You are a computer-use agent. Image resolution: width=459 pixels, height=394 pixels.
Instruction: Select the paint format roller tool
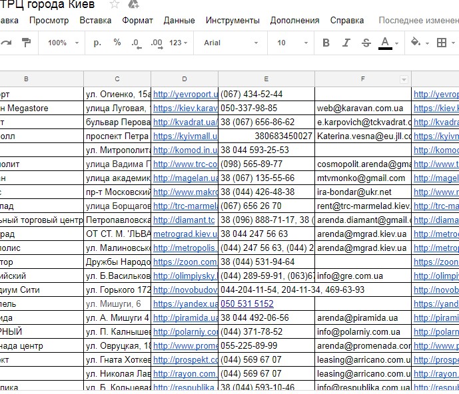click(27, 43)
